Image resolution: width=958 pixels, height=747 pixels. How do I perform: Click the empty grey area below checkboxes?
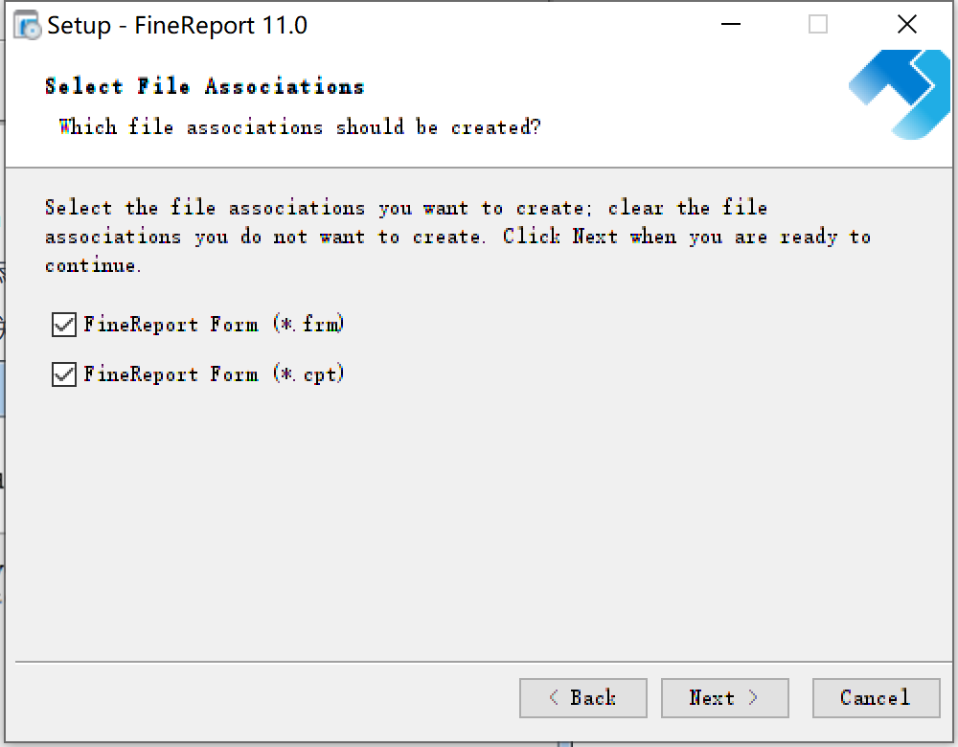tap(479, 517)
